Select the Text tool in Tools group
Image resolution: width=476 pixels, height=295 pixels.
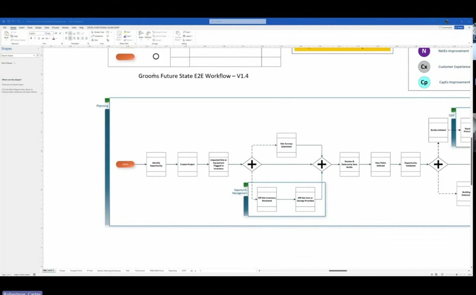(x=94, y=40)
